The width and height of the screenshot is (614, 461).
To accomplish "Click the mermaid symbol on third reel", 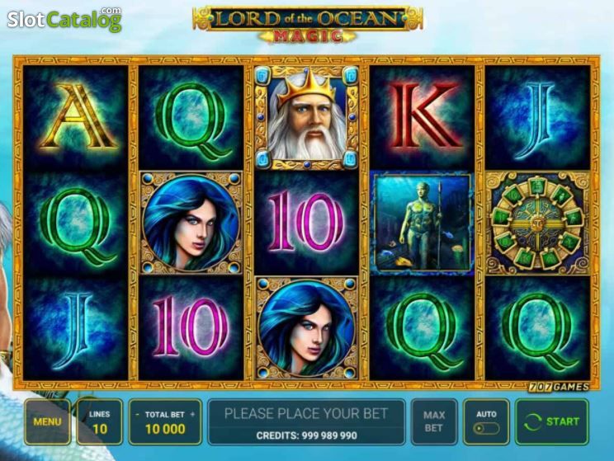I will tap(307, 328).
